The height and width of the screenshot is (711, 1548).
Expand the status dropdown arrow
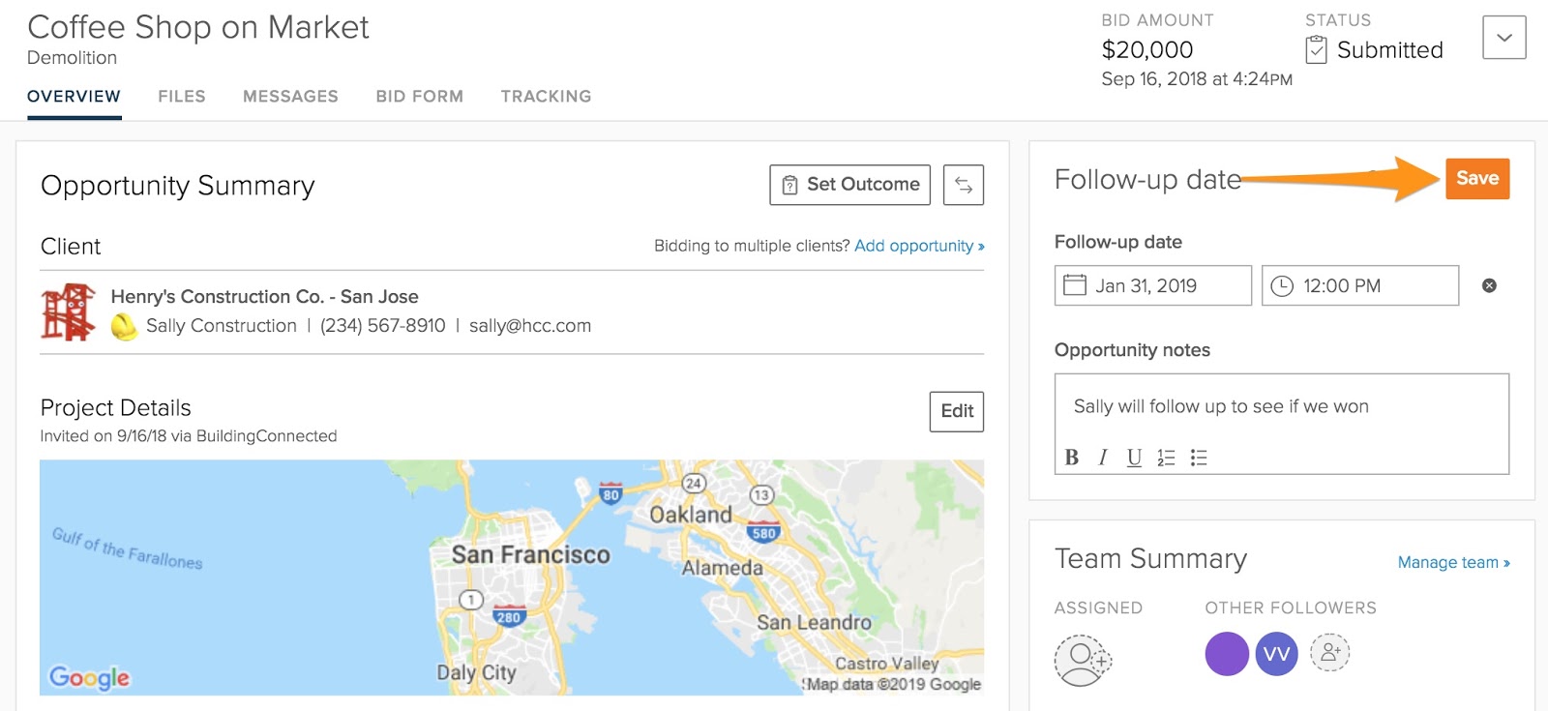click(x=1503, y=38)
